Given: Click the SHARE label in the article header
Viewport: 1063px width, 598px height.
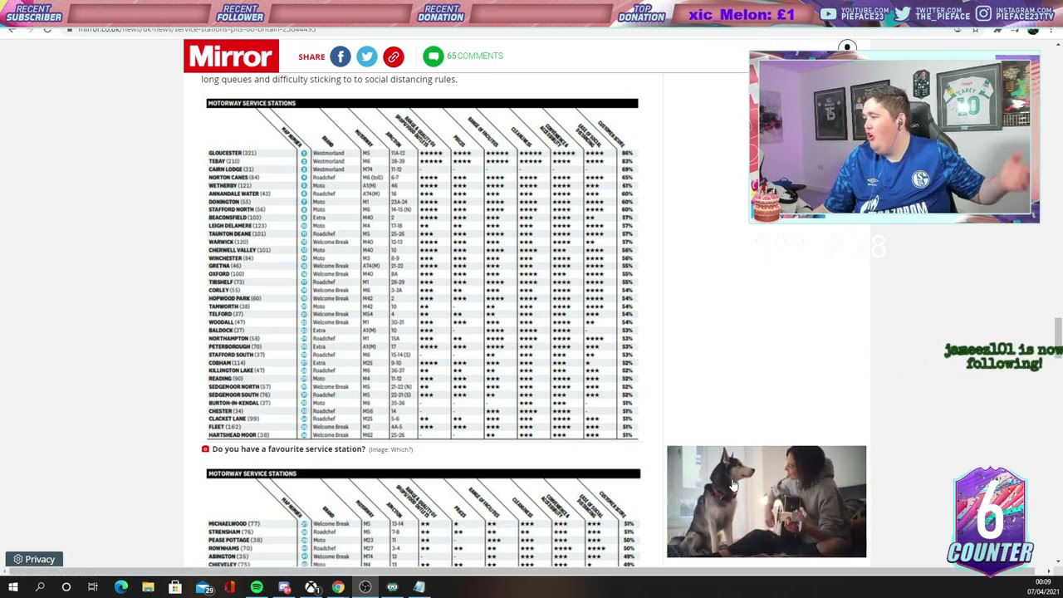Looking at the screenshot, I should pos(311,56).
